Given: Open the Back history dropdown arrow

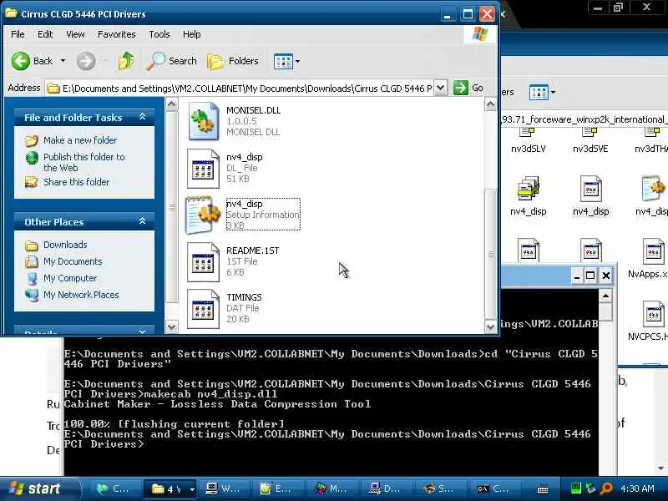Looking at the screenshot, I should (x=63, y=61).
